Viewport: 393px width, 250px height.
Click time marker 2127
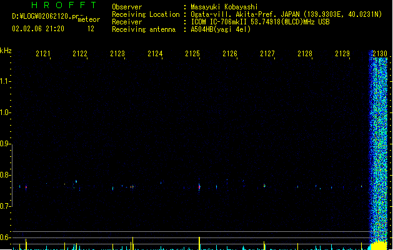pyautogui.click(x=267, y=54)
